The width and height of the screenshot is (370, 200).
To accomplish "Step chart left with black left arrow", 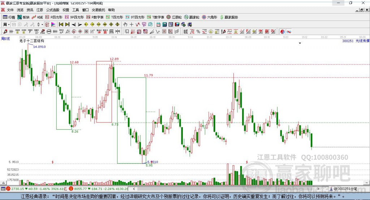I will (74, 25).
